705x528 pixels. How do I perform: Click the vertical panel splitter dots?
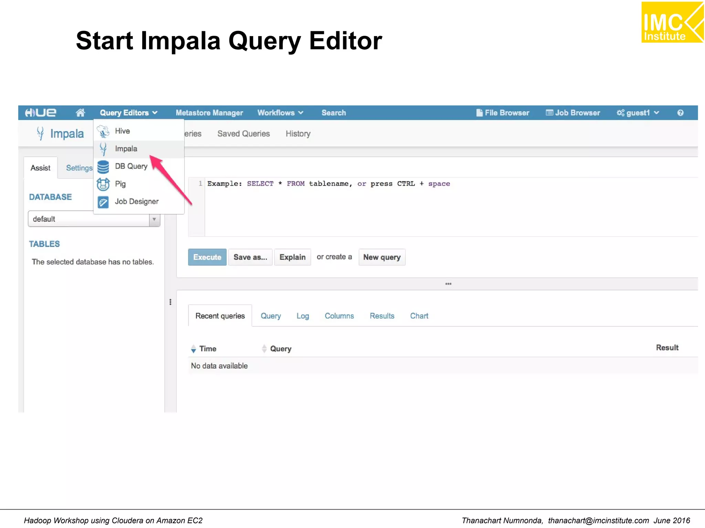[x=170, y=302]
